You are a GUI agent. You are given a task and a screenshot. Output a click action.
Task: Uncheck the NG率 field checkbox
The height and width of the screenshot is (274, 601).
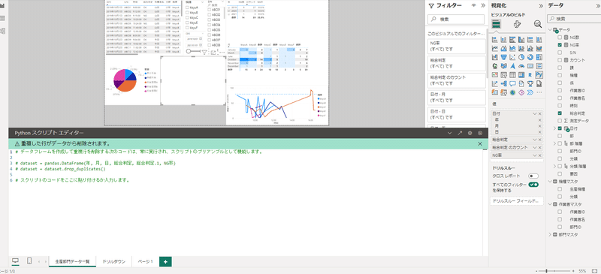(560, 45)
